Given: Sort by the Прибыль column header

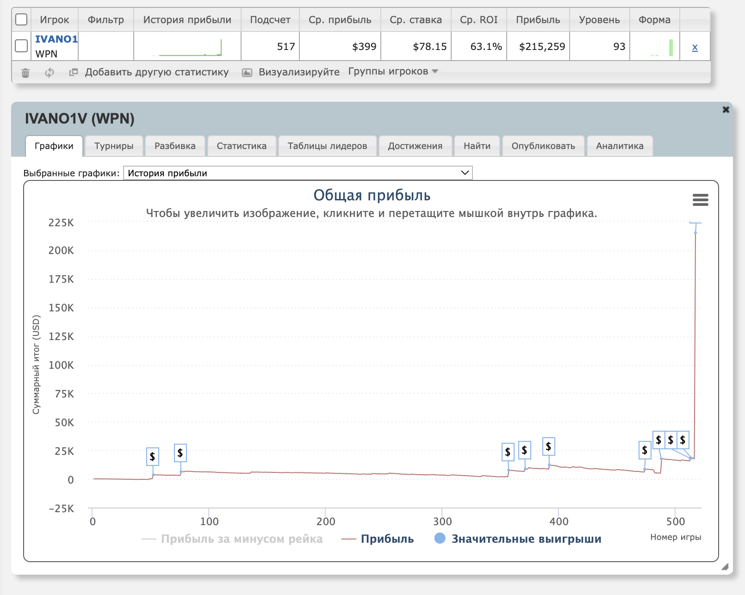Looking at the screenshot, I should [x=538, y=20].
